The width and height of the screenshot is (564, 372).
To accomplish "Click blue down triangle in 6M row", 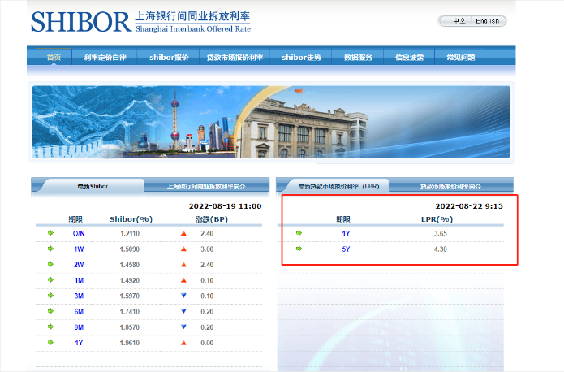I will click(x=183, y=311).
